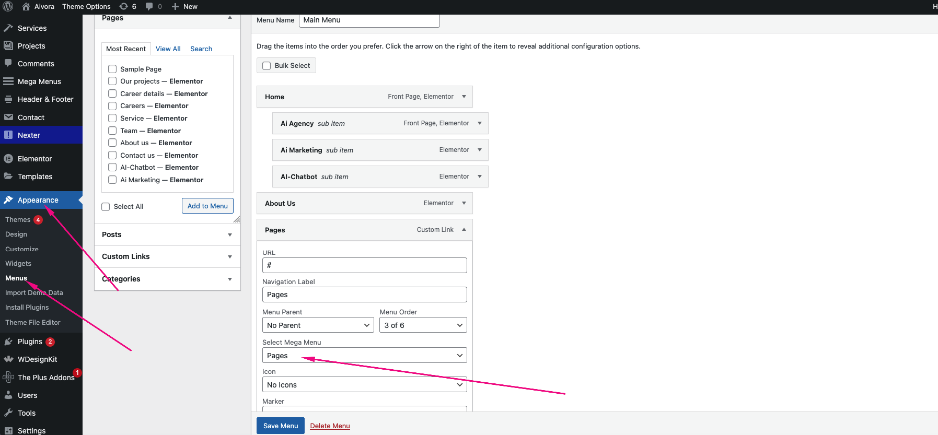938x435 pixels.
Task: Check the Sample Page checkbox
Action: tap(112, 69)
